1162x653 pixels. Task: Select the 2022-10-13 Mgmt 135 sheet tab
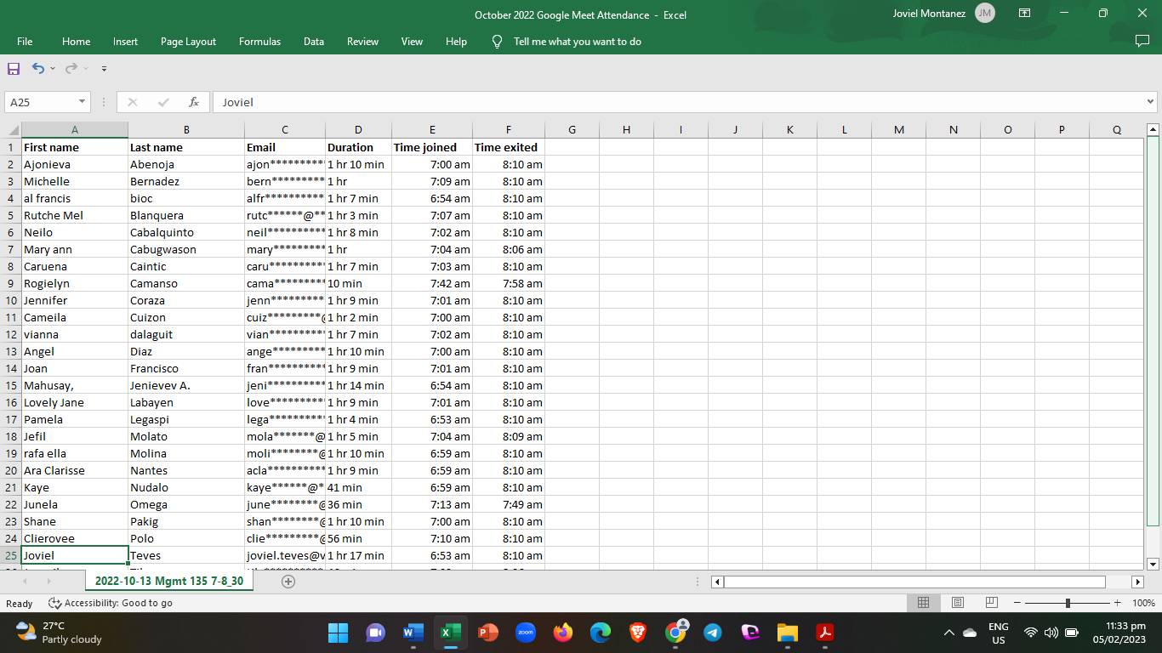[x=169, y=582]
